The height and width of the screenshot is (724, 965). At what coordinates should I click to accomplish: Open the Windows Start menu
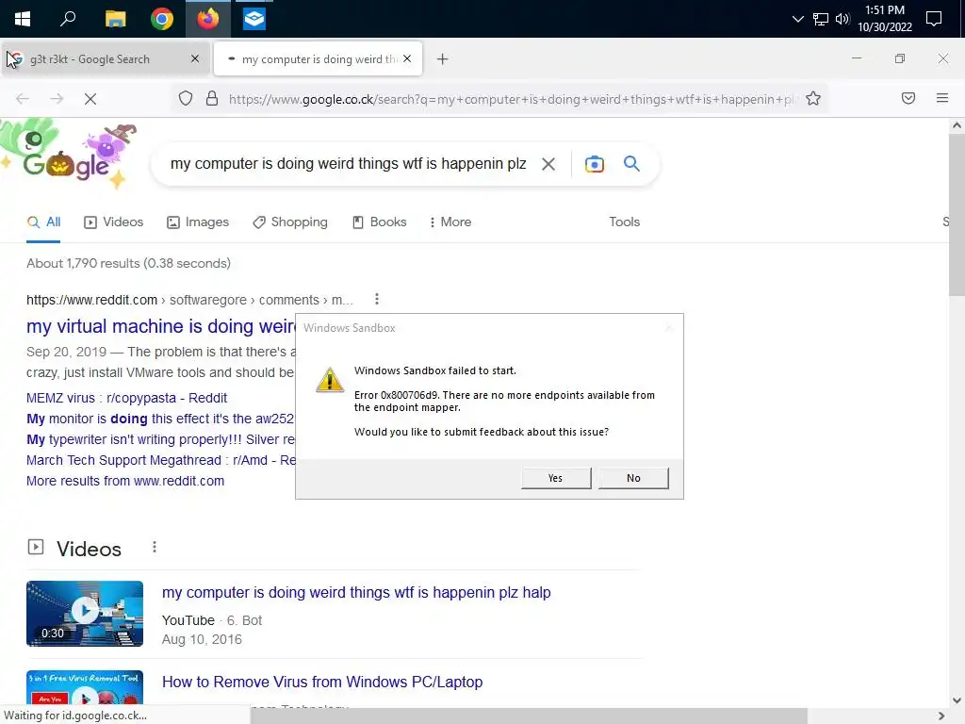23,19
